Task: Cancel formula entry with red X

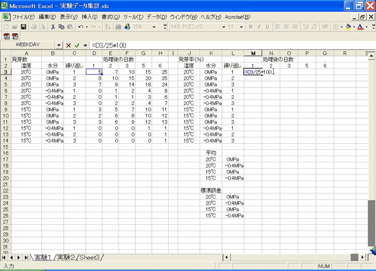Action: (x=68, y=45)
